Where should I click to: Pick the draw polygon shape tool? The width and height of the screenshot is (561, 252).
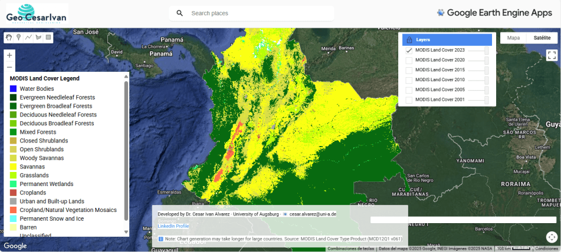click(x=38, y=37)
